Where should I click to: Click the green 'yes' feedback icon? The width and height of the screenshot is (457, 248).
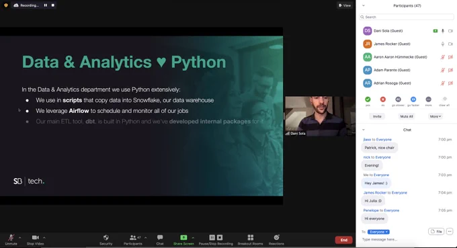368,99
